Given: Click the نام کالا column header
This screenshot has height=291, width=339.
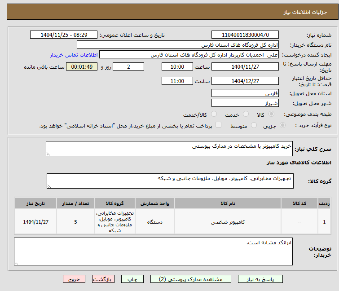Looking at the screenshot, I should 228,203.
